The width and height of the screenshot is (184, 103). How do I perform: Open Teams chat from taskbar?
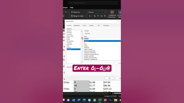[x=68, y=100]
